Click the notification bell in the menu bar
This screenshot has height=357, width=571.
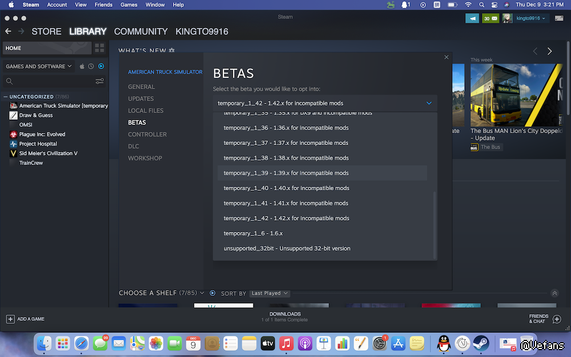(x=405, y=5)
